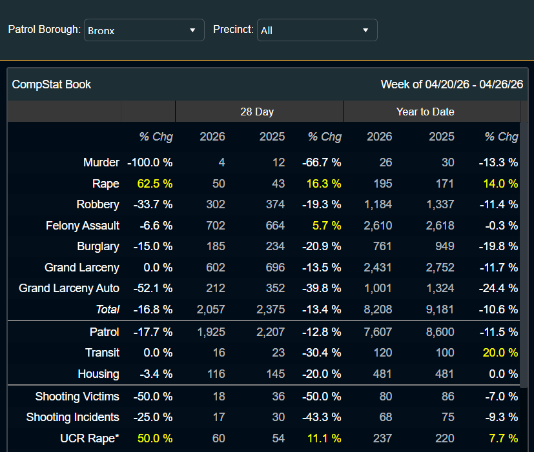Select the Transit row label
534x452 pixels.
coord(102,353)
